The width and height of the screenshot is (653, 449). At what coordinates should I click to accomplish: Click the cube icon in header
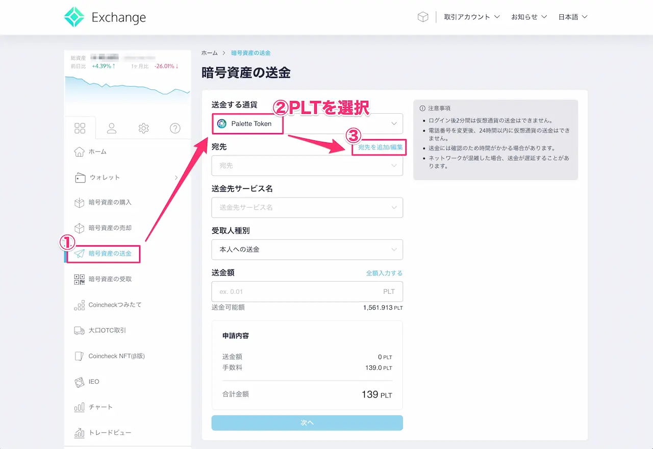point(423,17)
